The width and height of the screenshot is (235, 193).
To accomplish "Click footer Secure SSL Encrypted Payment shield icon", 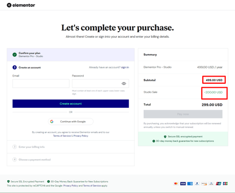I will pos(8,181).
